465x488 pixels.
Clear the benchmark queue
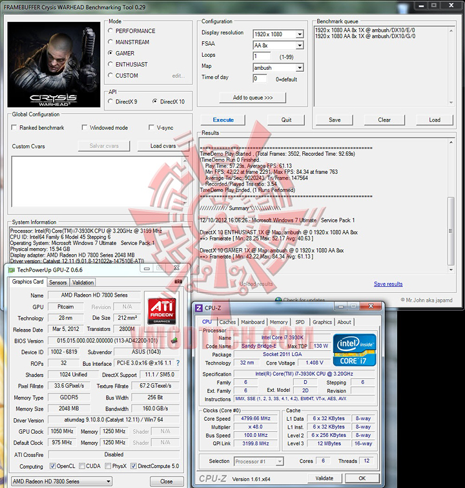(384, 120)
